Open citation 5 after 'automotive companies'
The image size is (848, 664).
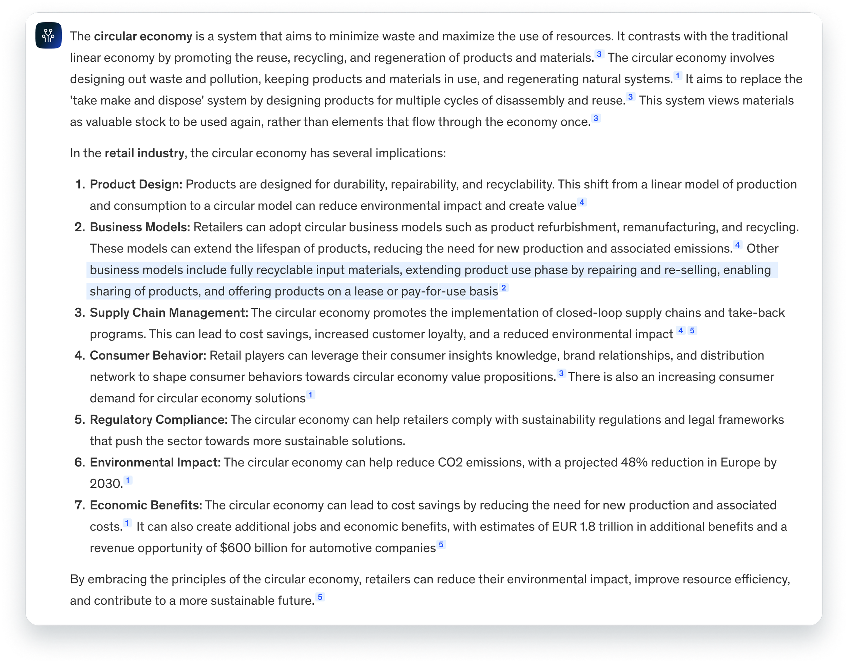tap(441, 544)
